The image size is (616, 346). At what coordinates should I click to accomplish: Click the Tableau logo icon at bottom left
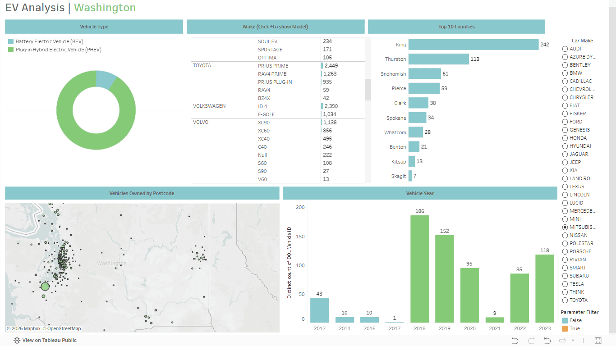[17, 341]
